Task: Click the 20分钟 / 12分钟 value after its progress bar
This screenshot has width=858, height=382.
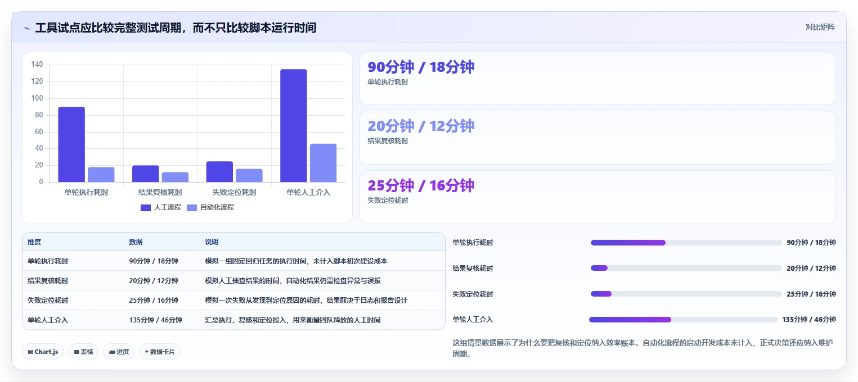Action: click(x=811, y=269)
